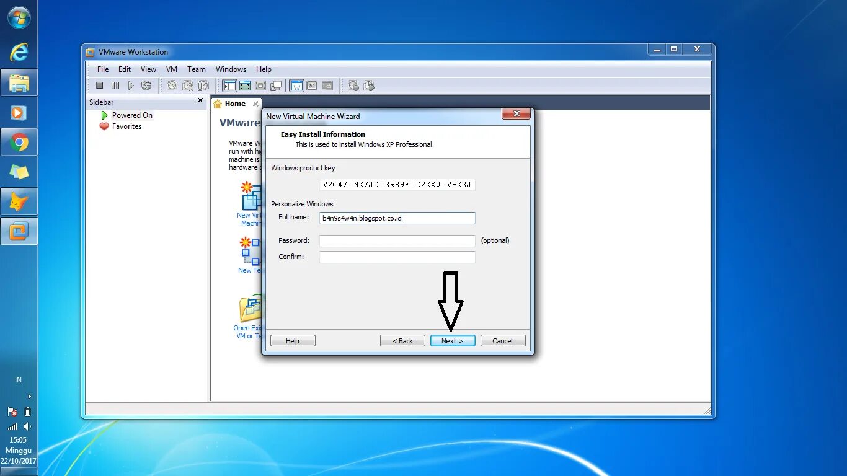The image size is (847, 476).
Task: Click the New Team icon on Home
Action: click(x=251, y=251)
